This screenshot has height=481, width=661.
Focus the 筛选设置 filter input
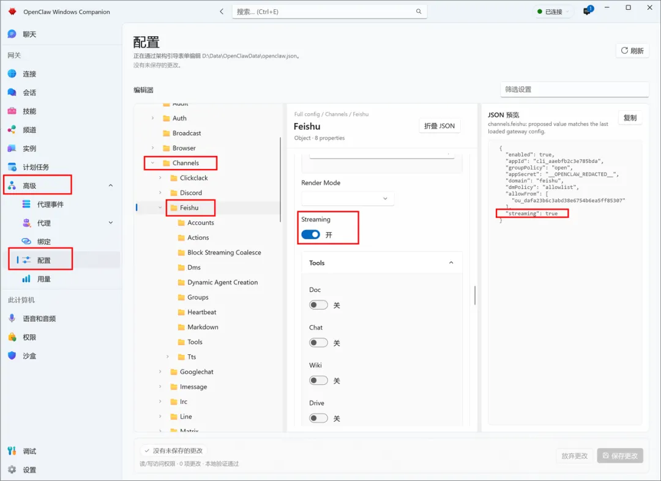(x=574, y=89)
